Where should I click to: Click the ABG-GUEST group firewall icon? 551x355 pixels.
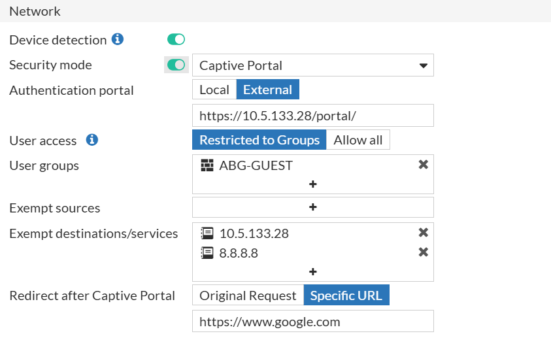[207, 165]
